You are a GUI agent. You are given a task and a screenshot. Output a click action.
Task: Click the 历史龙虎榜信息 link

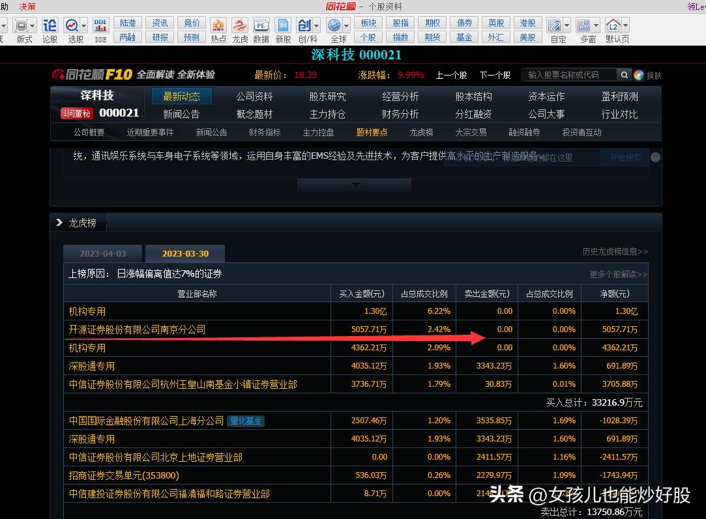tap(615, 251)
